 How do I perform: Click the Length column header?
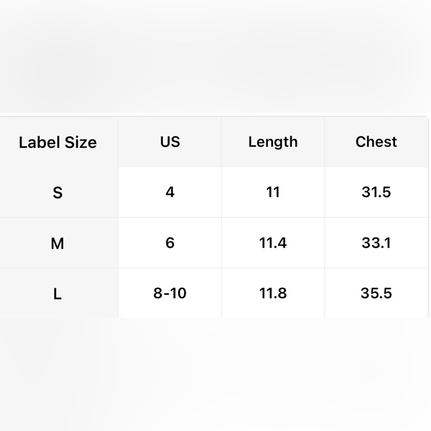tap(273, 142)
